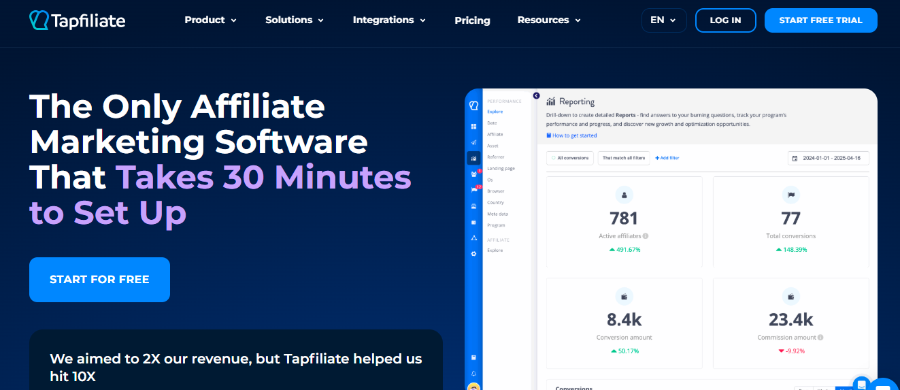
Task: Click the START FOR FREE button
Action: point(99,280)
